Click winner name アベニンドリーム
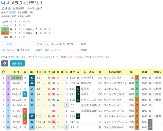The image size is (163, 131). 114,111
